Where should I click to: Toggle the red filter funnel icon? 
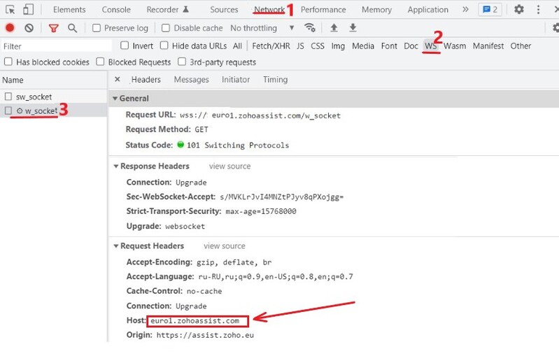pos(53,28)
